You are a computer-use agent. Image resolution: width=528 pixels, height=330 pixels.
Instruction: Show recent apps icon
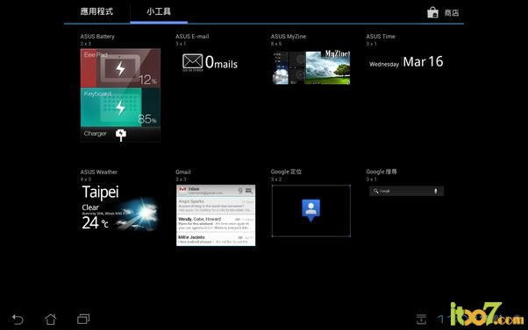(x=83, y=319)
